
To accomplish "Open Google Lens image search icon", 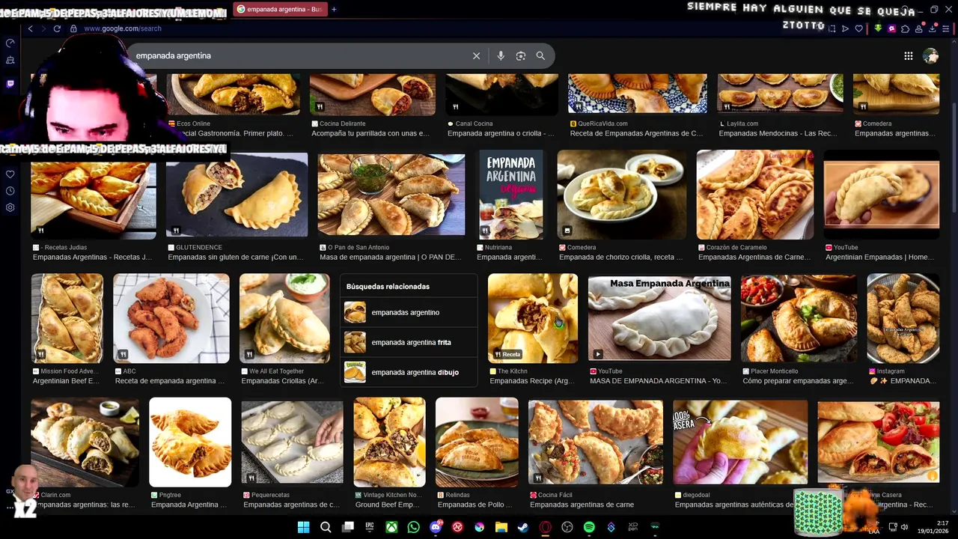I will (x=521, y=56).
